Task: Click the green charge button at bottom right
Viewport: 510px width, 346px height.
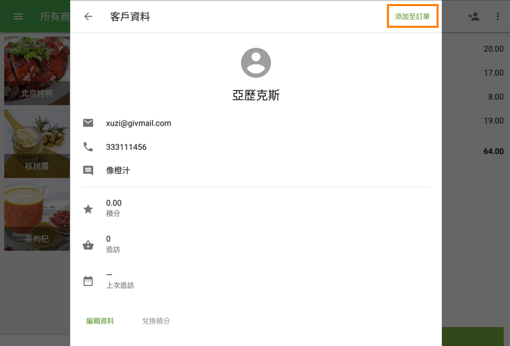Action: 473,337
